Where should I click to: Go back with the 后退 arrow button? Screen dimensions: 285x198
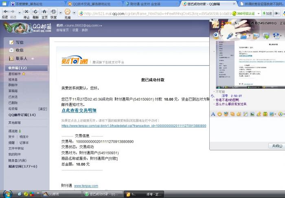pos(5,12)
